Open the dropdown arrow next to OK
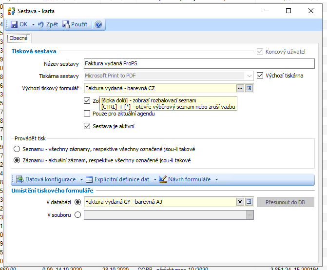This screenshot has height=270, width=327. pos(33,24)
